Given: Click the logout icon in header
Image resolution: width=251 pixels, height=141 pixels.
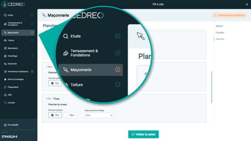Looking at the screenshot, I should 246,4.
